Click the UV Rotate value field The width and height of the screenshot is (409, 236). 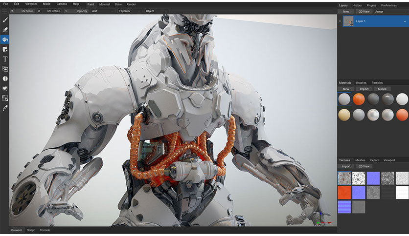[49, 11]
